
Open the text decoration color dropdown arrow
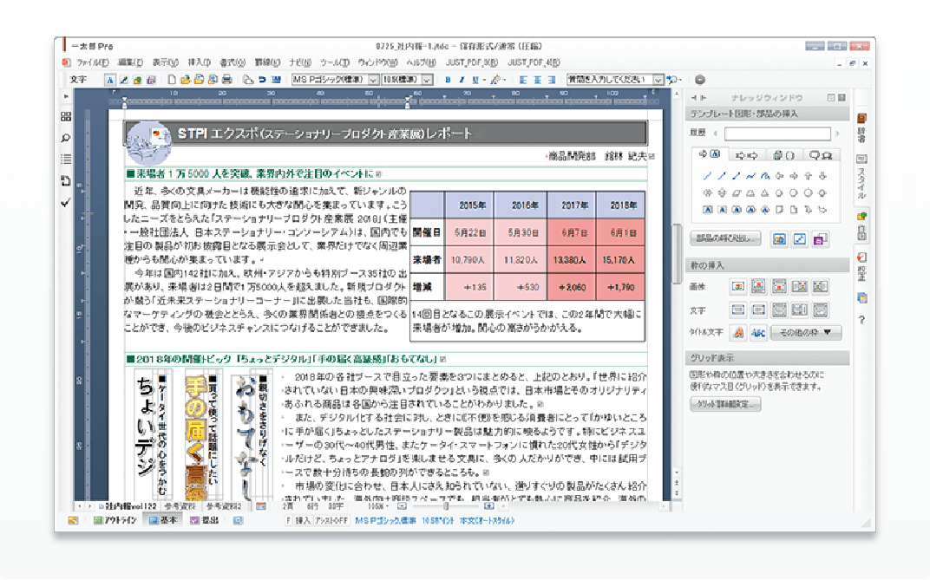click(x=503, y=80)
